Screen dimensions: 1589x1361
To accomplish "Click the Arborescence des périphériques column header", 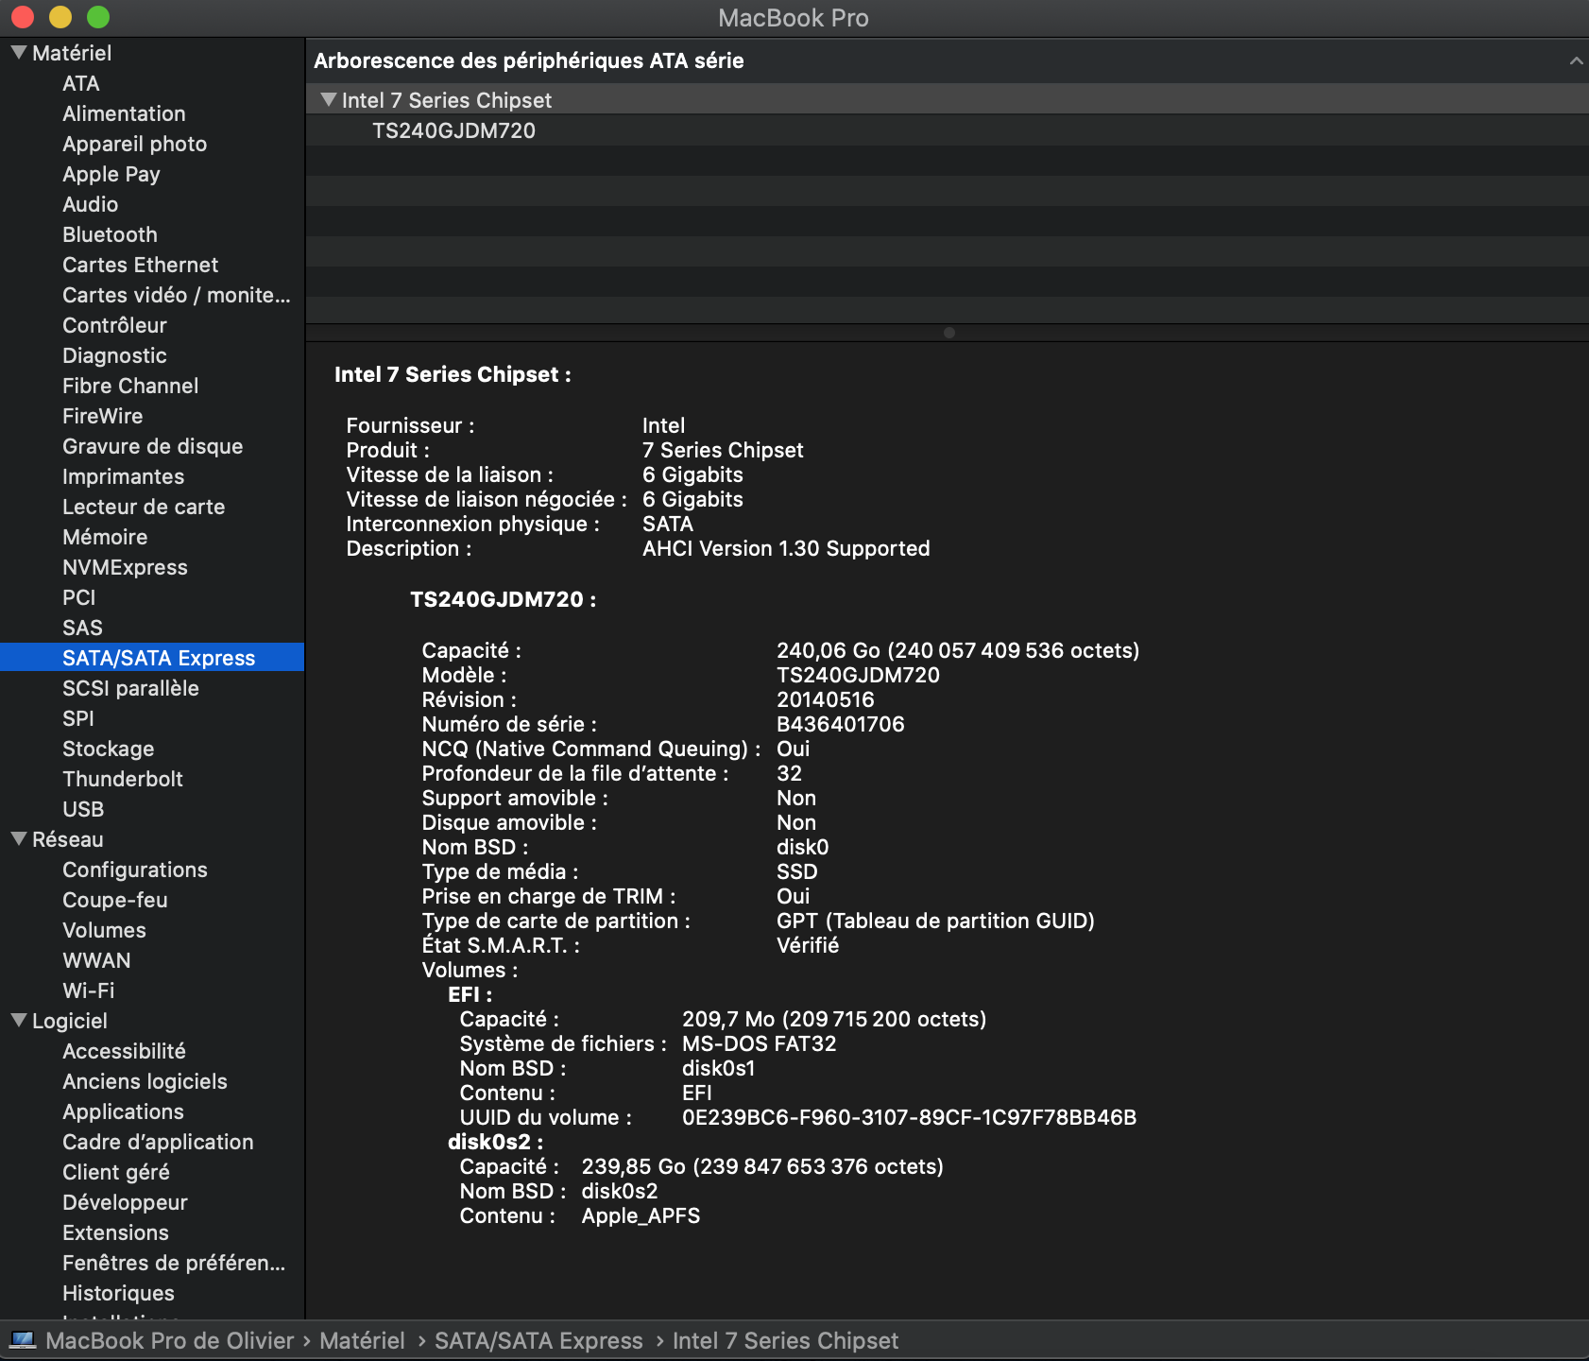I will click(529, 61).
